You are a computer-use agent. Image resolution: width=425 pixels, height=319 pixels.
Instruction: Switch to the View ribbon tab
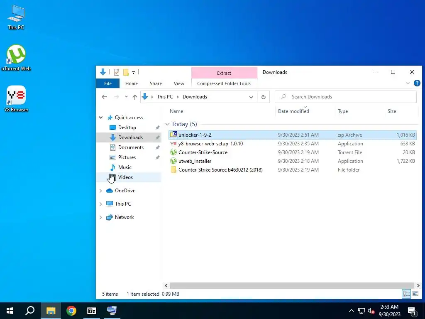tap(179, 83)
